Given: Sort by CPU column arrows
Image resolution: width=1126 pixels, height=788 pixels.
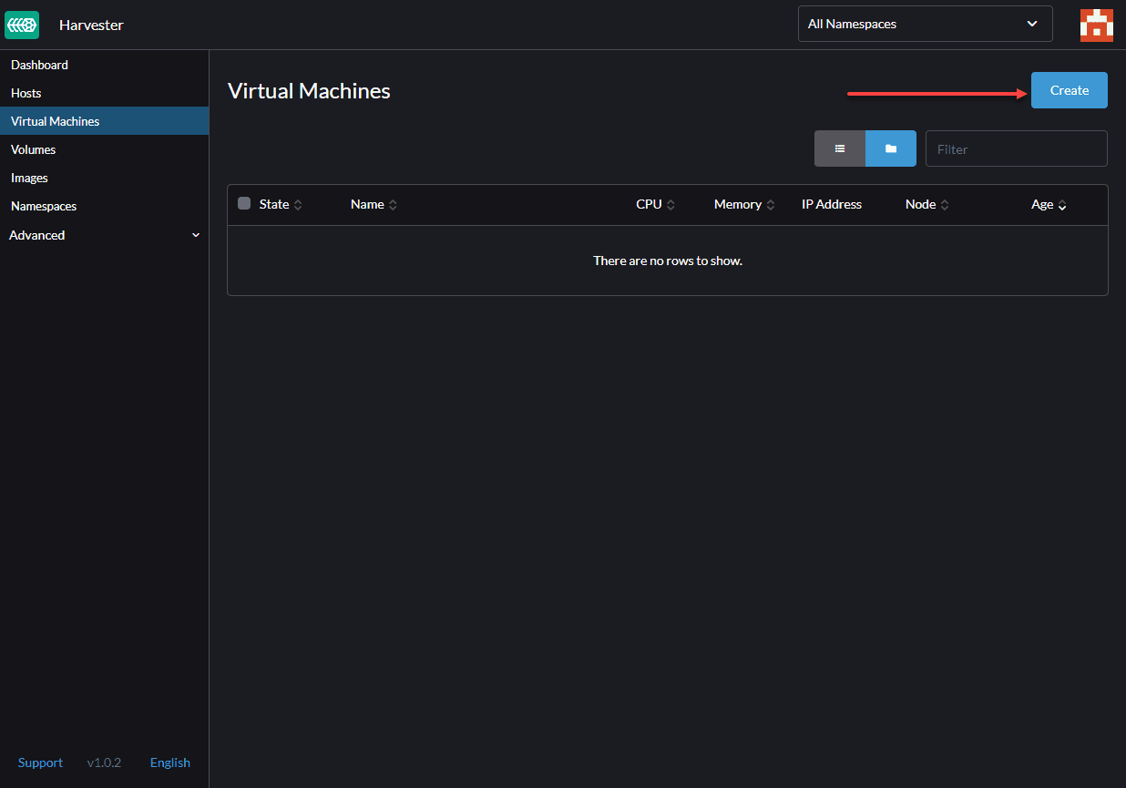Looking at the screenshot, I should pyautogui.click(x=670, y=205).
